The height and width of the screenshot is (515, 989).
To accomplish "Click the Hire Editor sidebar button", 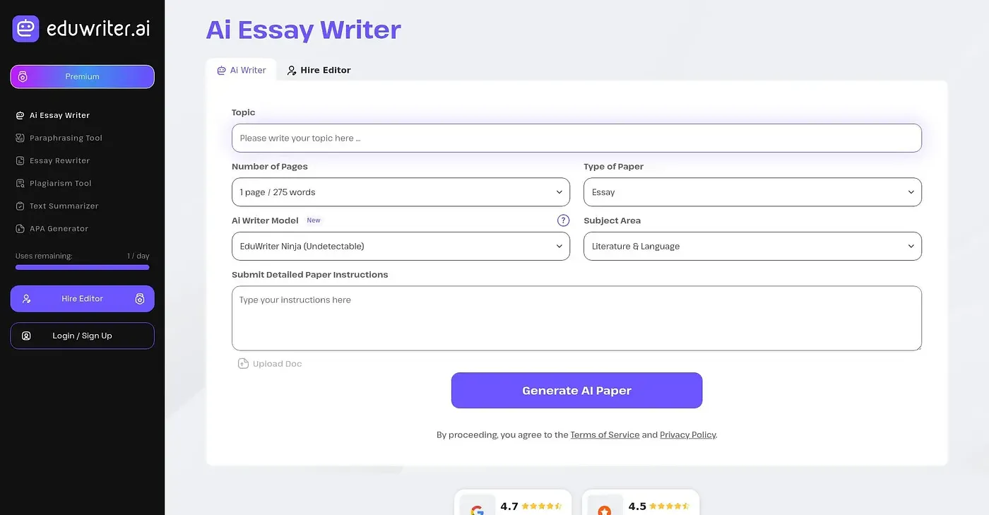I will (x=82, y=299).
